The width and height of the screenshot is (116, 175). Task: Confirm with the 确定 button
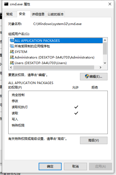pyautogui.click(x=50, y=166)
